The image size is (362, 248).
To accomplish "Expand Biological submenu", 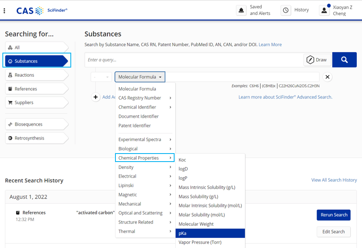I will [145, 149].
